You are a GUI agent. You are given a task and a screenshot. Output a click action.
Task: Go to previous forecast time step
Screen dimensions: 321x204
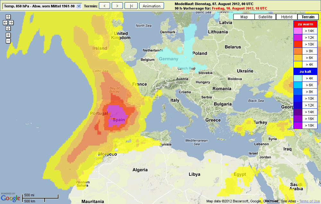tap(104, 6)
